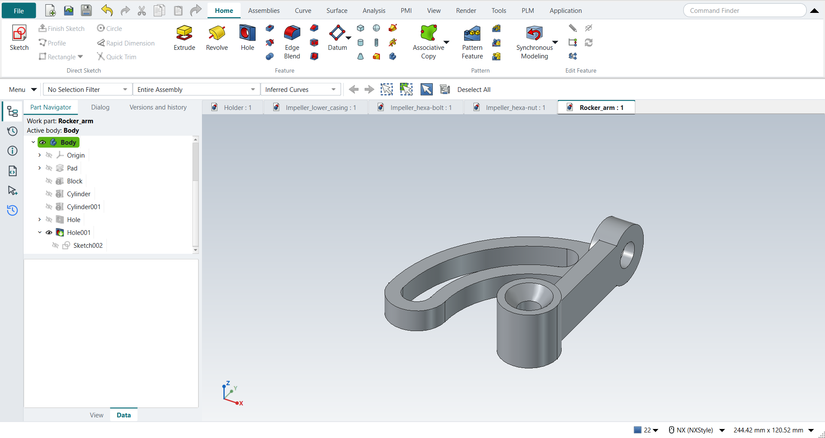
Task: Toggle visibility of the Body node
Action: coord(43,142)
